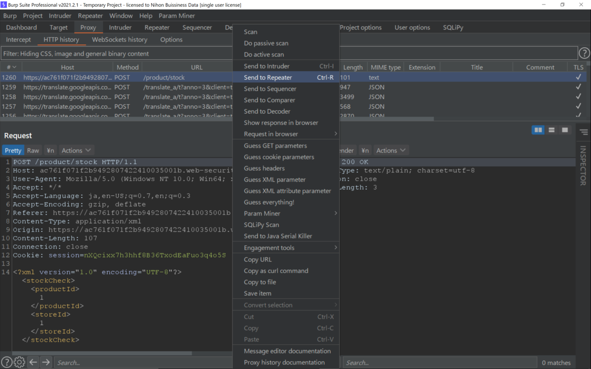
Task: Select Copy to file
Action: 286,282
